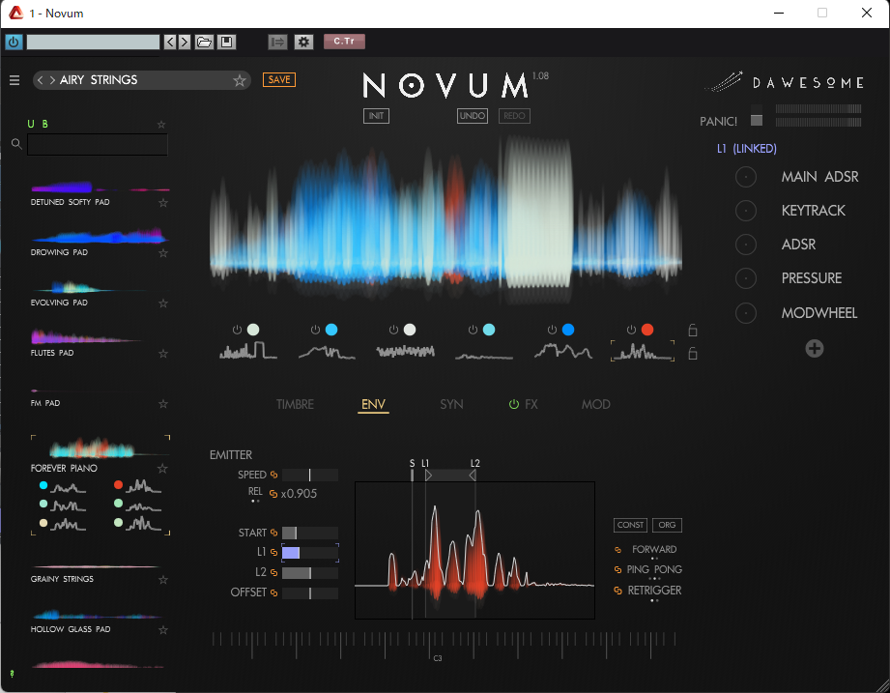
Task: Click the OFFSET slider
Action: pyautogui.click(x=310, y=593)
